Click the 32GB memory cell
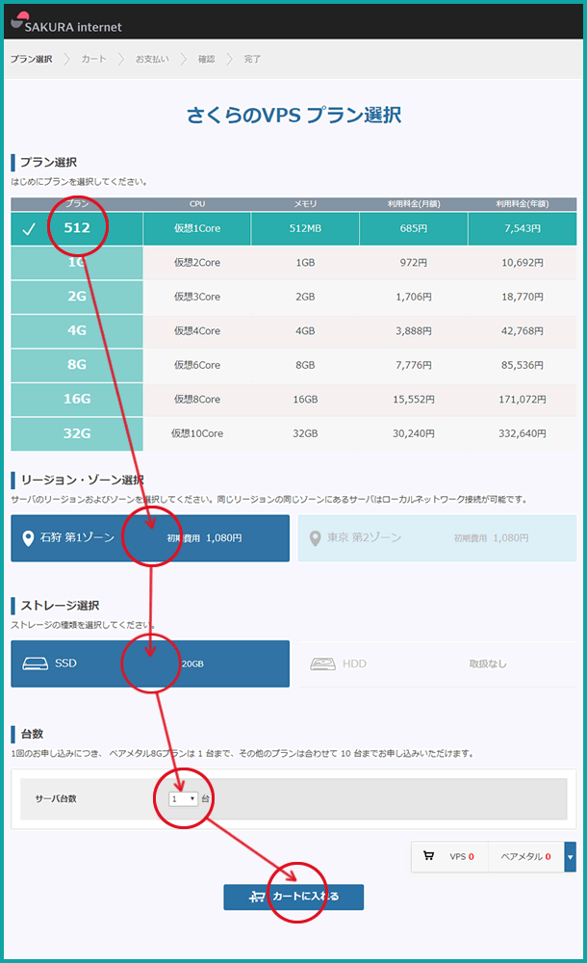 305,433
